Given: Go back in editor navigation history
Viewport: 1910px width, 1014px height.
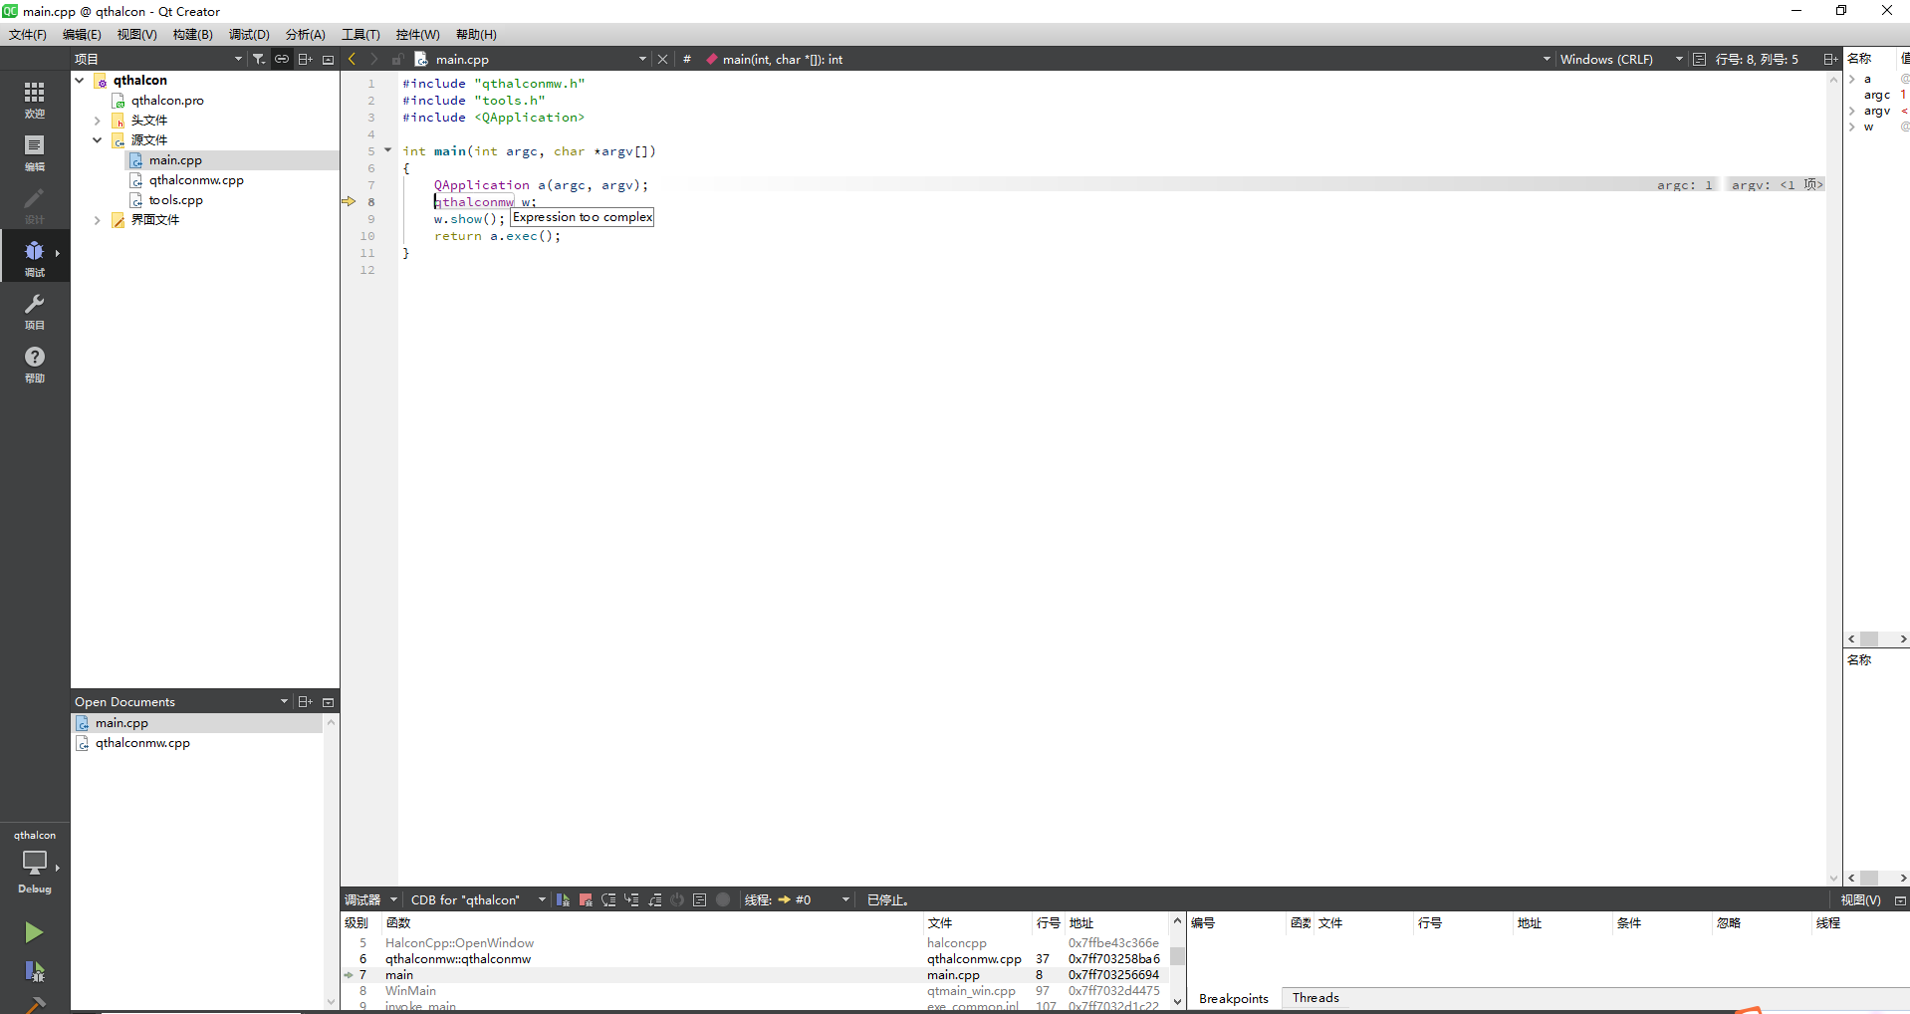Looking at the screenshot, I should 352,59.
